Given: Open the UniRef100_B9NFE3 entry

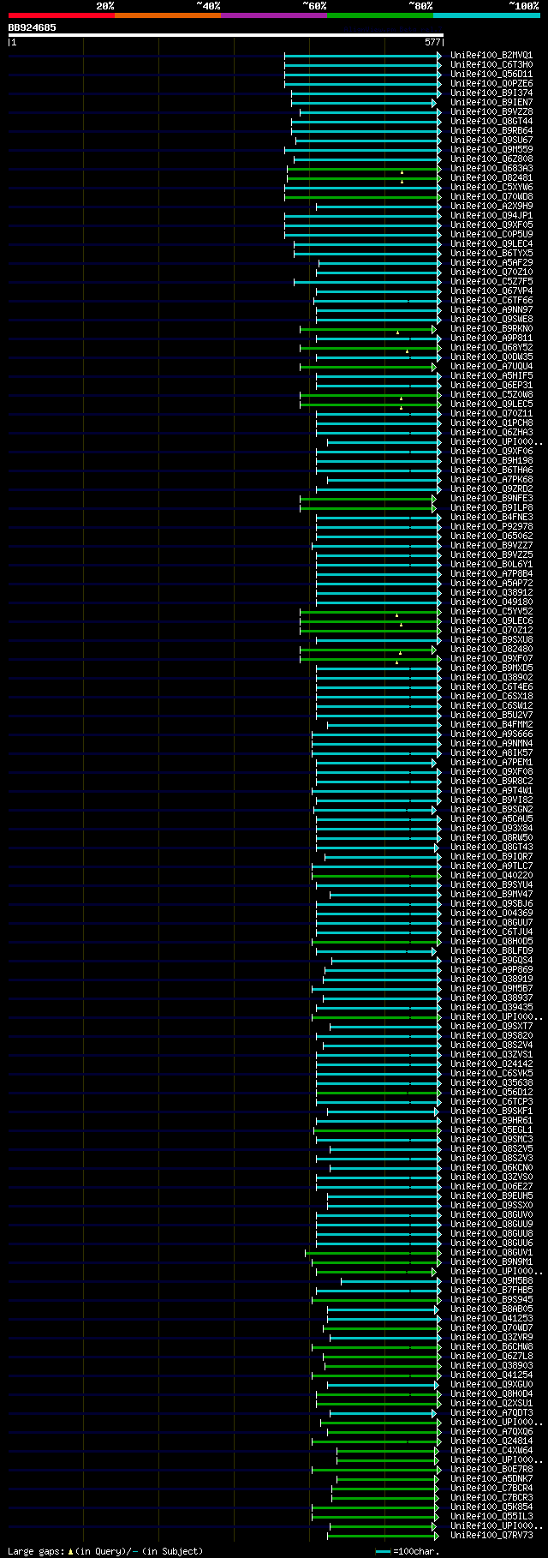Looking at the screenshot, I should click(491, 498).
